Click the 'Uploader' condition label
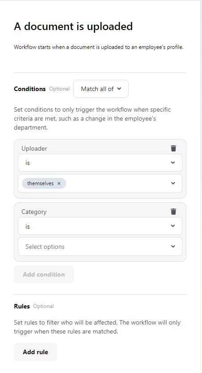 34,148
